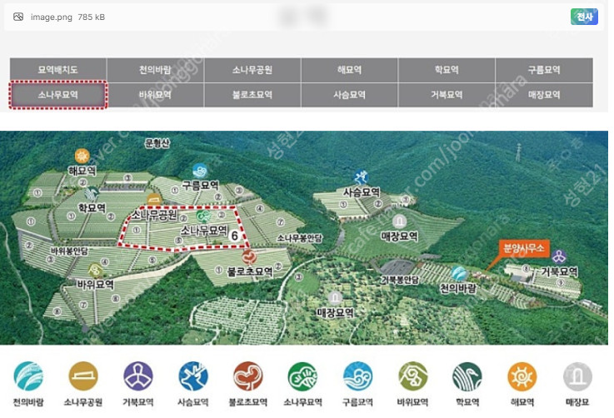Click the 바위봉안당 label on the map
This screenshot has height=418, width=614.
point(70,251)
